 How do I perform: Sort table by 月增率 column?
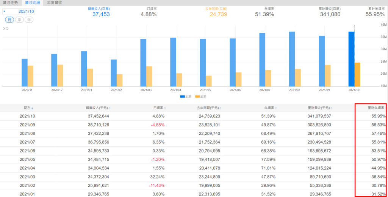(x=160, y=108)
